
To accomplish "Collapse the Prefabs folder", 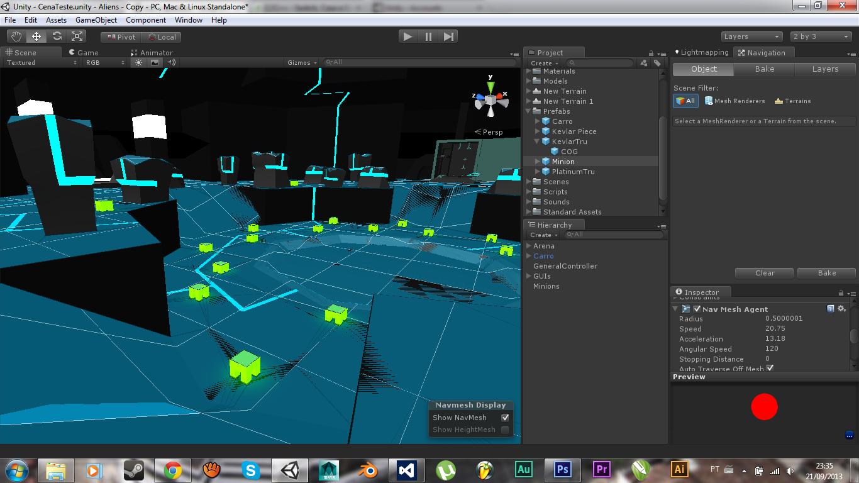I will [x=529, y=111].
